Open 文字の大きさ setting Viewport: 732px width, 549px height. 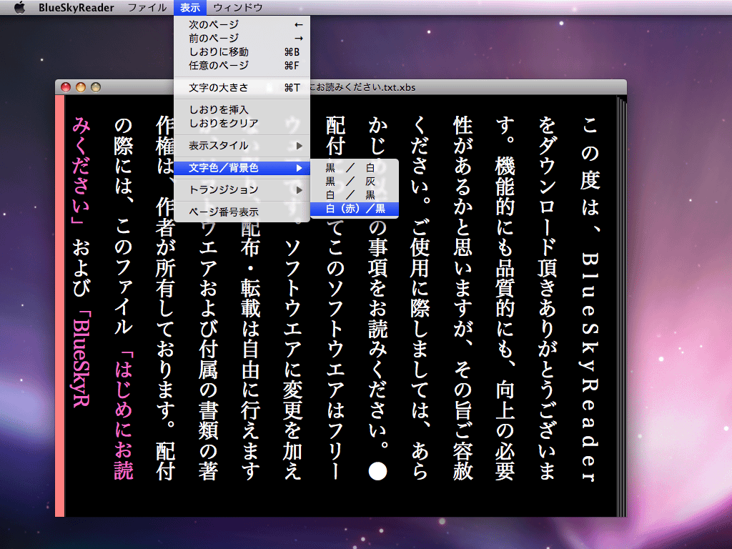coord(242,88)
